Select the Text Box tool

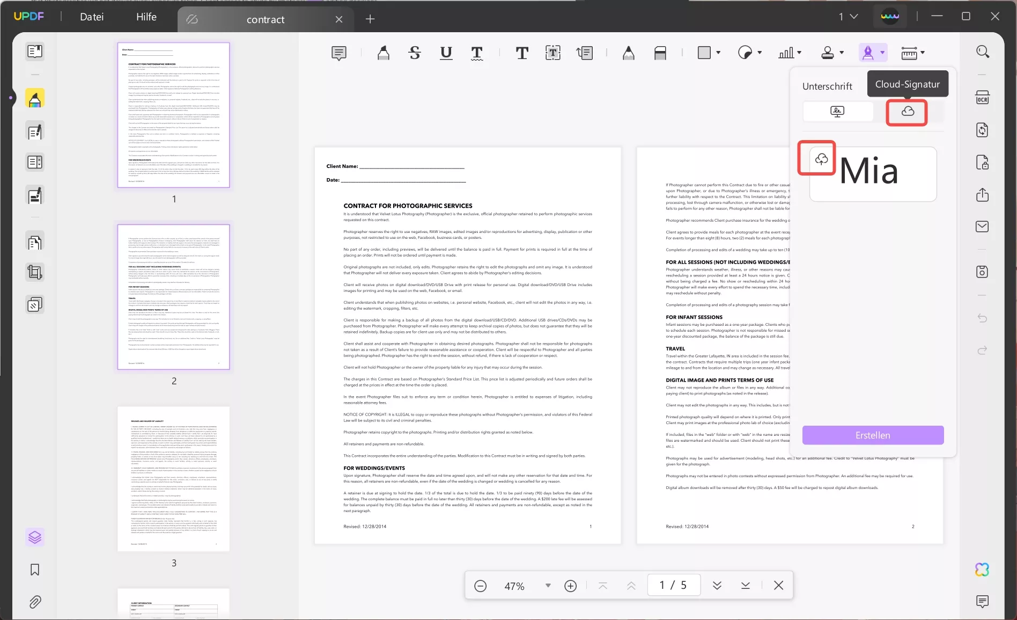(x=553, y=53)
